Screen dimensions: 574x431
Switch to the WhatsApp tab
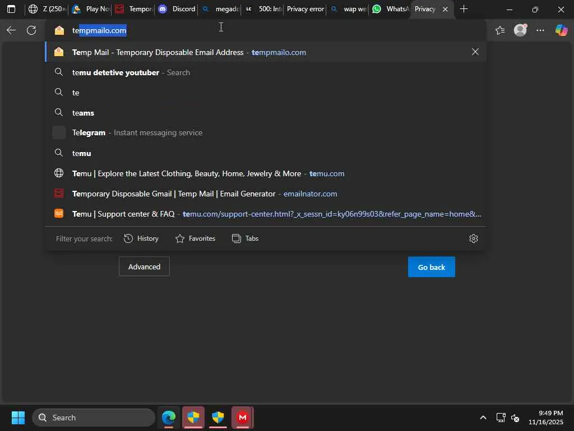pyautogui.click(x=391, y=9)
